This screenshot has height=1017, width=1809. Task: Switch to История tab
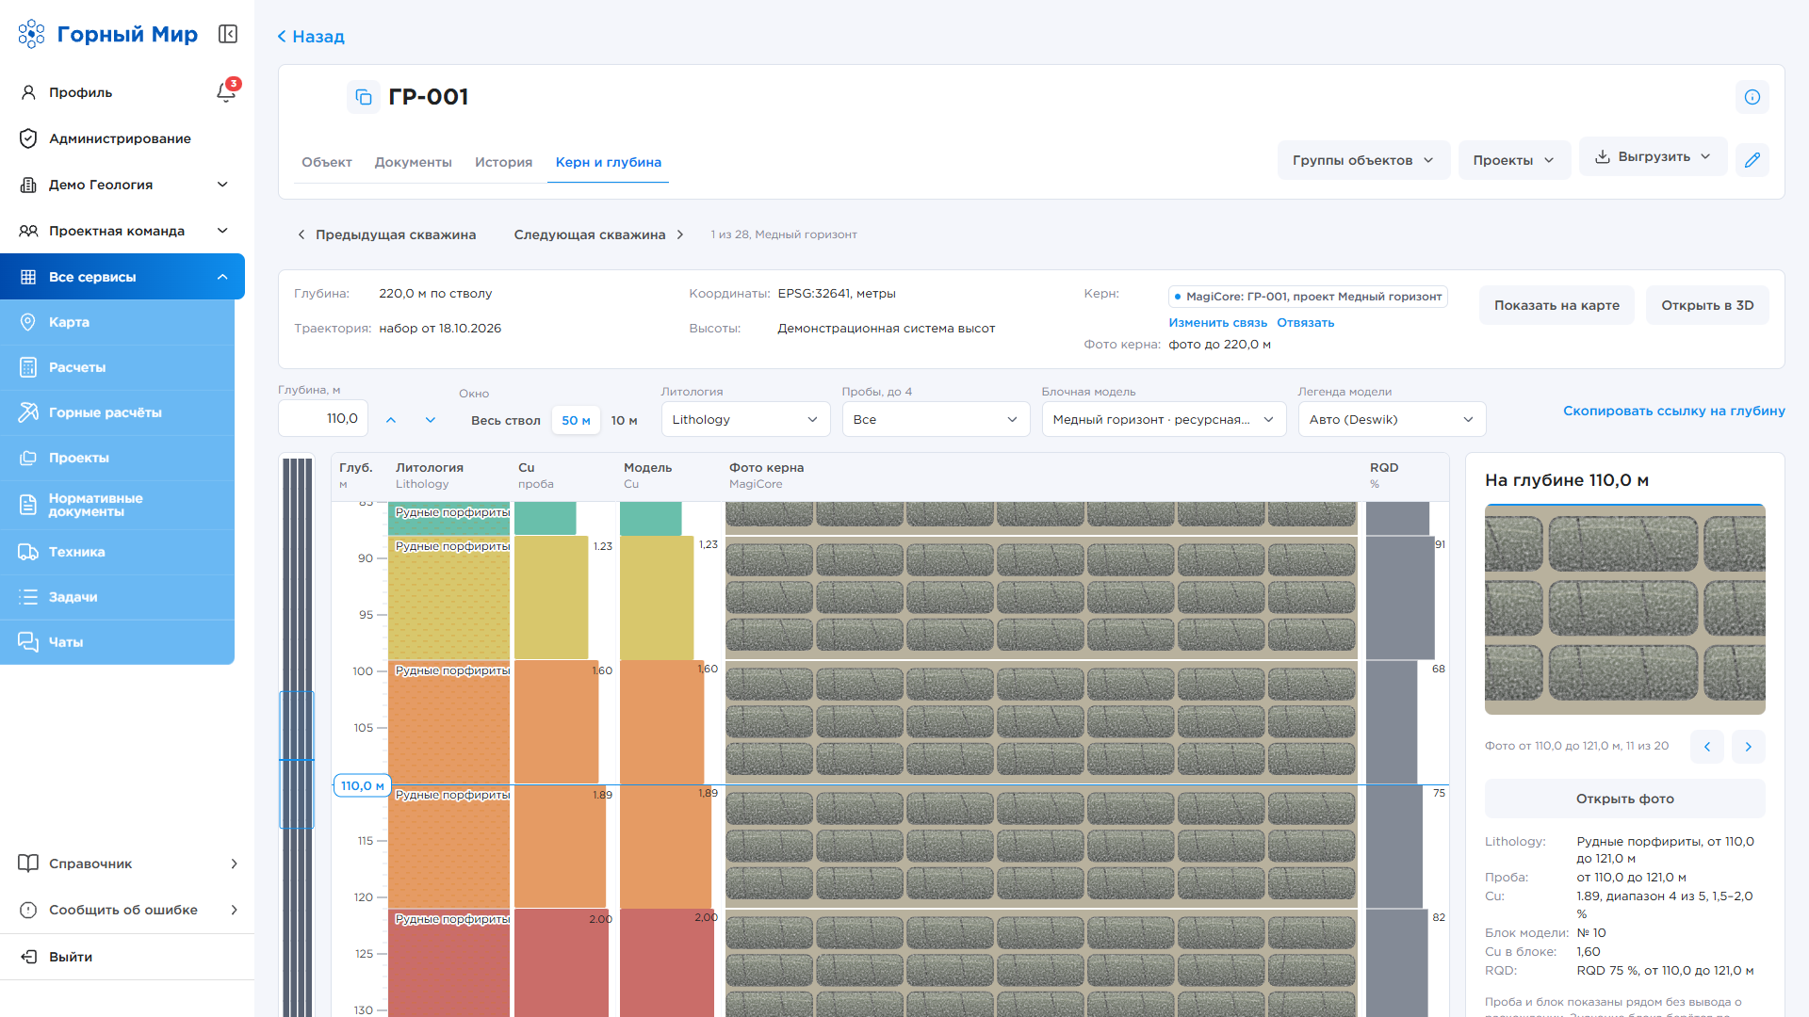pyautogui.click(x=503, y=162)
